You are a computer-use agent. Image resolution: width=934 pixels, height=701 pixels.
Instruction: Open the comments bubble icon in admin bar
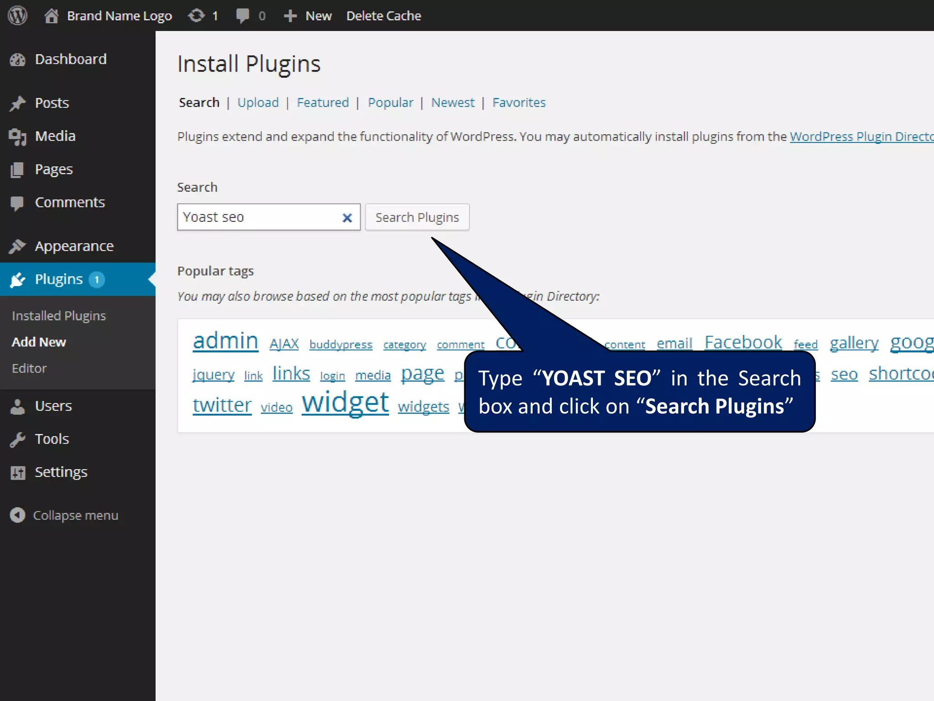(x=243, y=16)
